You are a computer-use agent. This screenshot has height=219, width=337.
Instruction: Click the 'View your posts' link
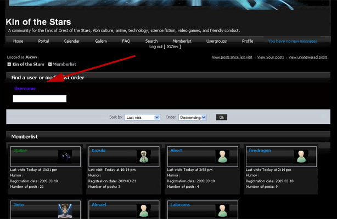pos(271,57)
